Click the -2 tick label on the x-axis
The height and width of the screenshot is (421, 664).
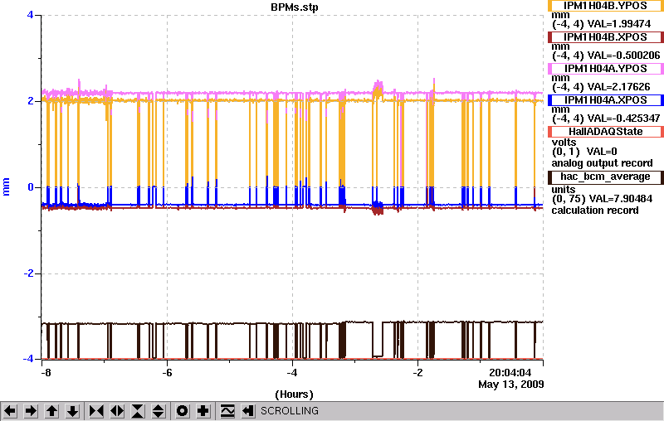coord(417,373)
